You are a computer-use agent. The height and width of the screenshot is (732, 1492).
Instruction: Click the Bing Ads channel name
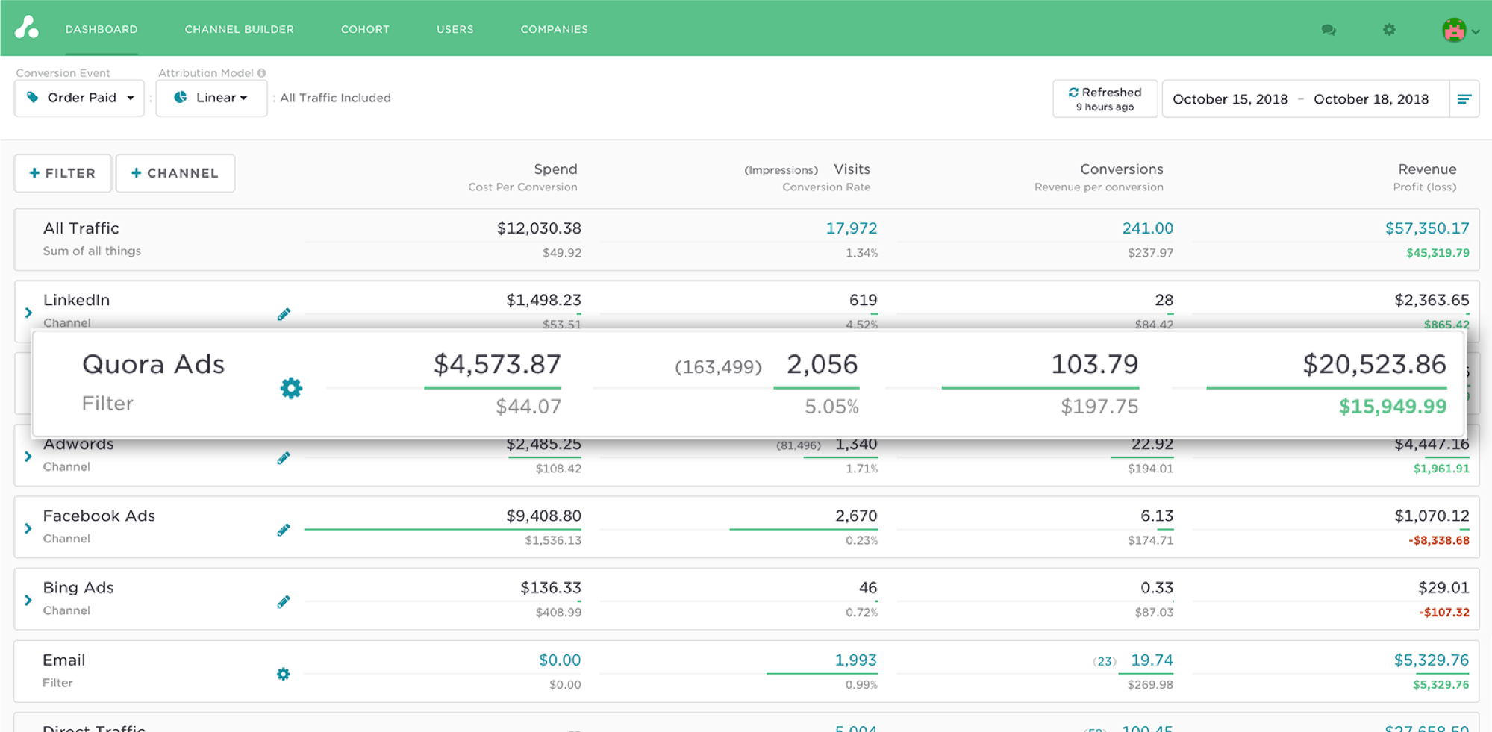(x=78, y=587)
